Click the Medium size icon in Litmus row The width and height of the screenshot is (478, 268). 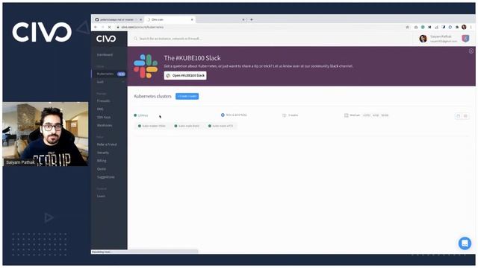[x=346, y=115]
